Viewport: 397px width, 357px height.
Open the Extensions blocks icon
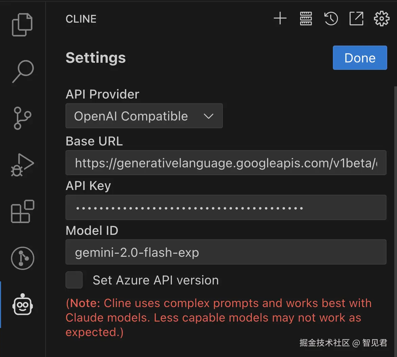point(23,212)
